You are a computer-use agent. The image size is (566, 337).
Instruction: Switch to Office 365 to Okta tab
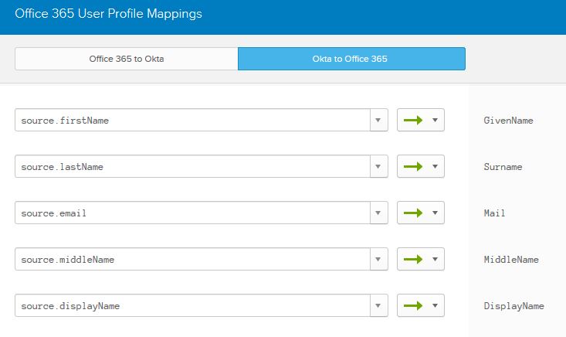click(x=126, y=59)
